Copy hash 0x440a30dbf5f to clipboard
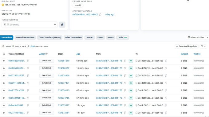Image resolution: width=209 pixels, height=117 pixels. click(x=28, y=61)
